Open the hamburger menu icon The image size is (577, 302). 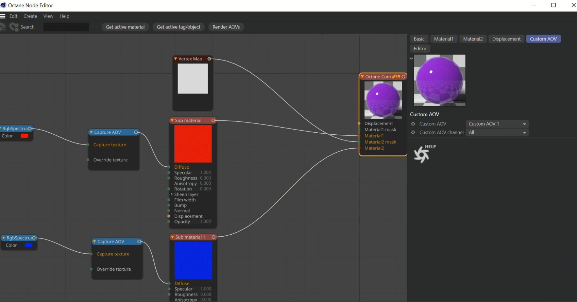point(3,16)
